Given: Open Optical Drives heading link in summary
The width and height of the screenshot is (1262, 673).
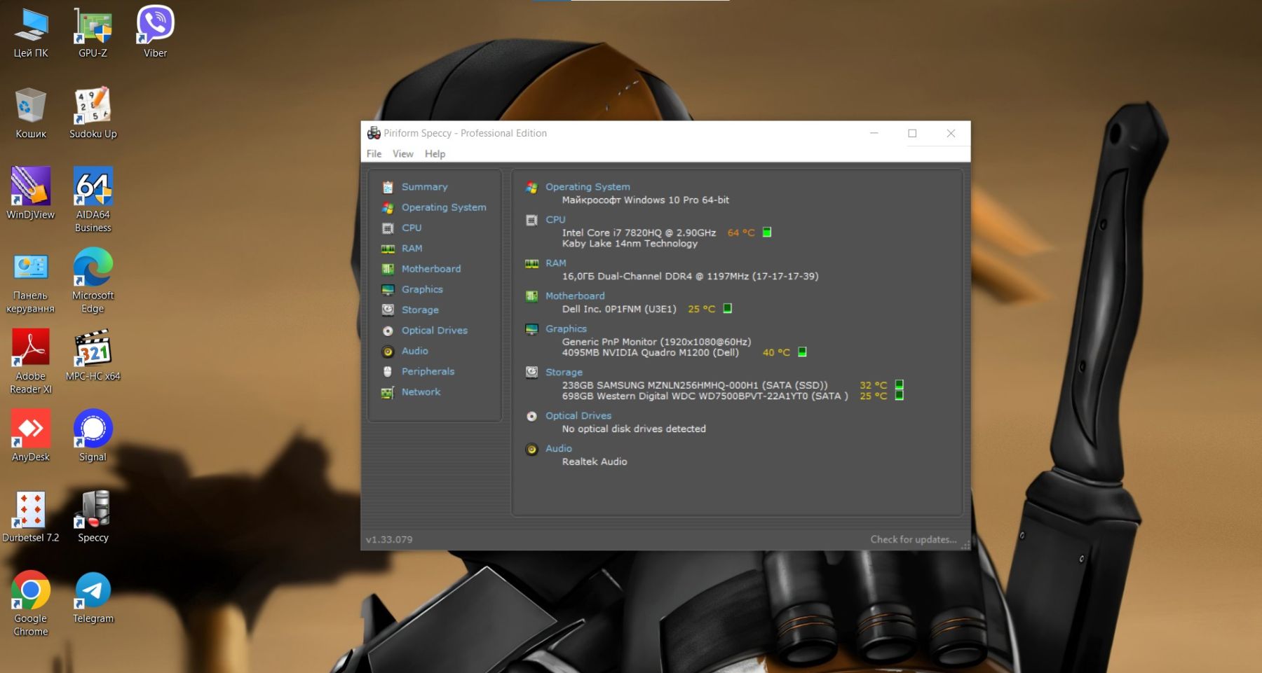Looking at the screenshot, I should [x=578, y=416].
